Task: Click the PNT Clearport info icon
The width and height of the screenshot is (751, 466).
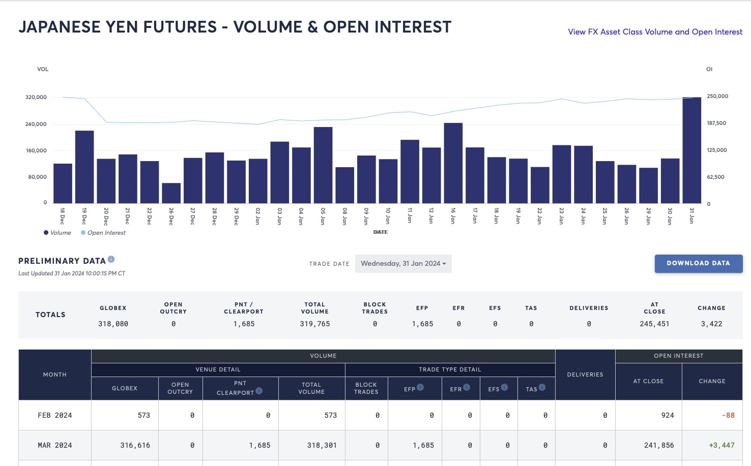Action: (x=259, y=391)
